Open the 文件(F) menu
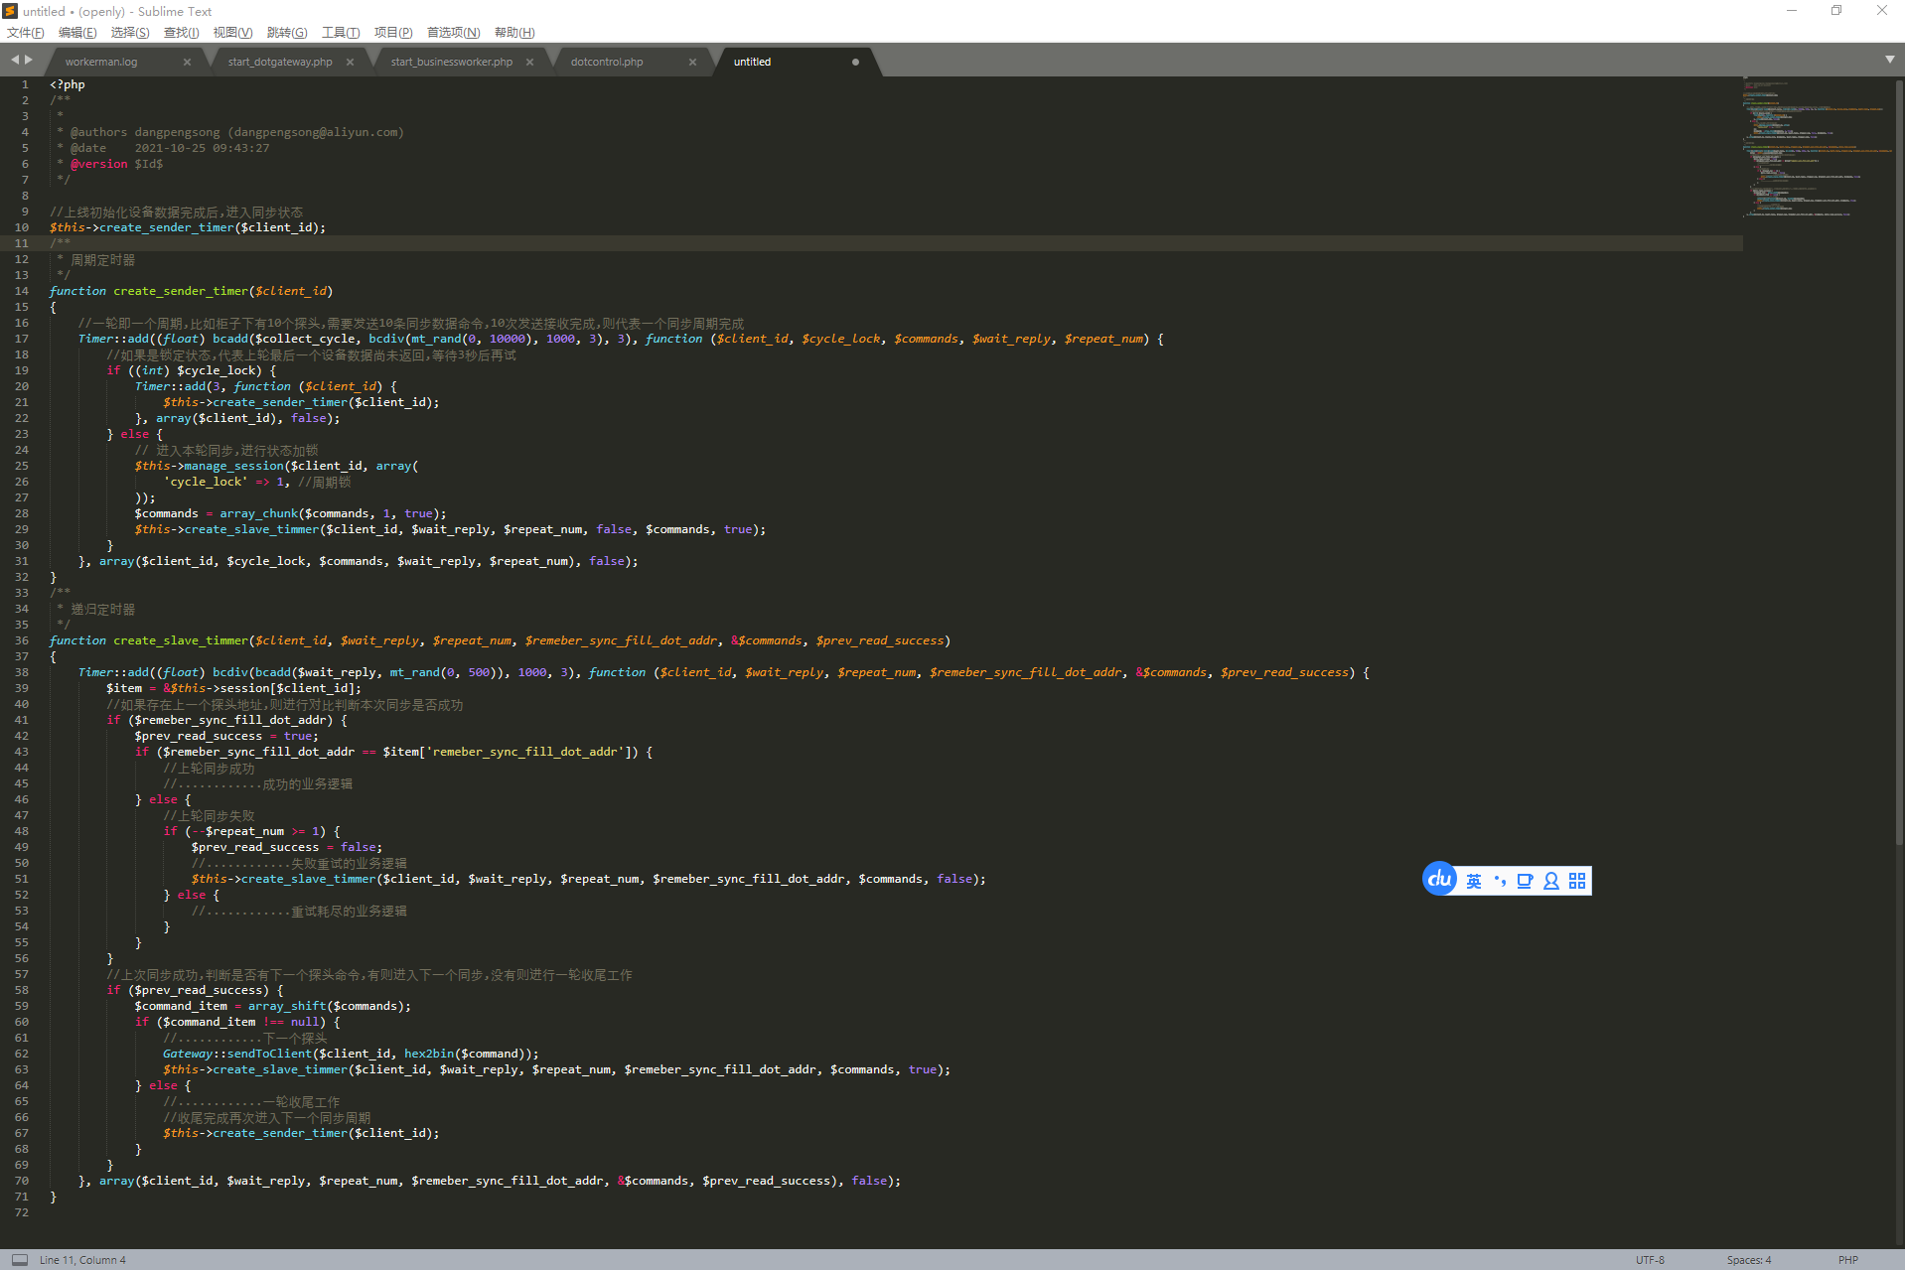 click(25, 33)
